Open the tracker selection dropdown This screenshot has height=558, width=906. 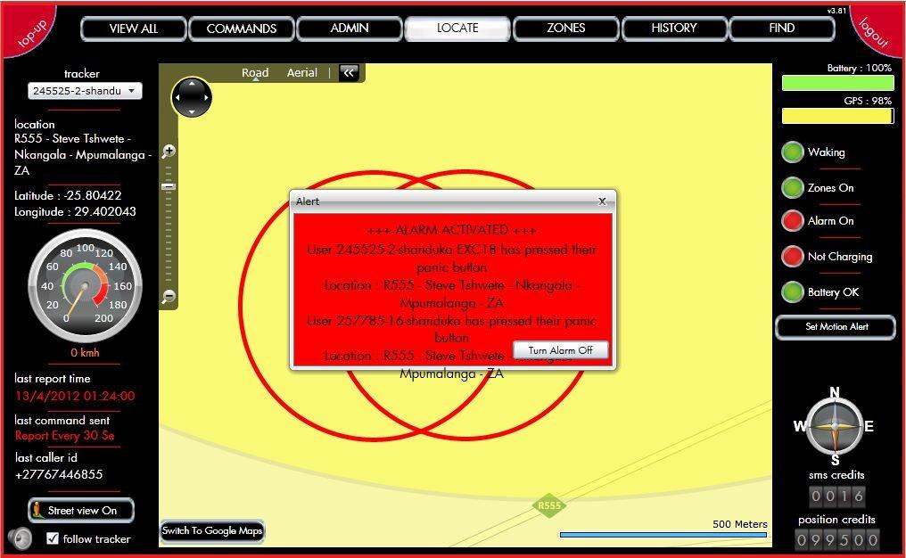85,91
